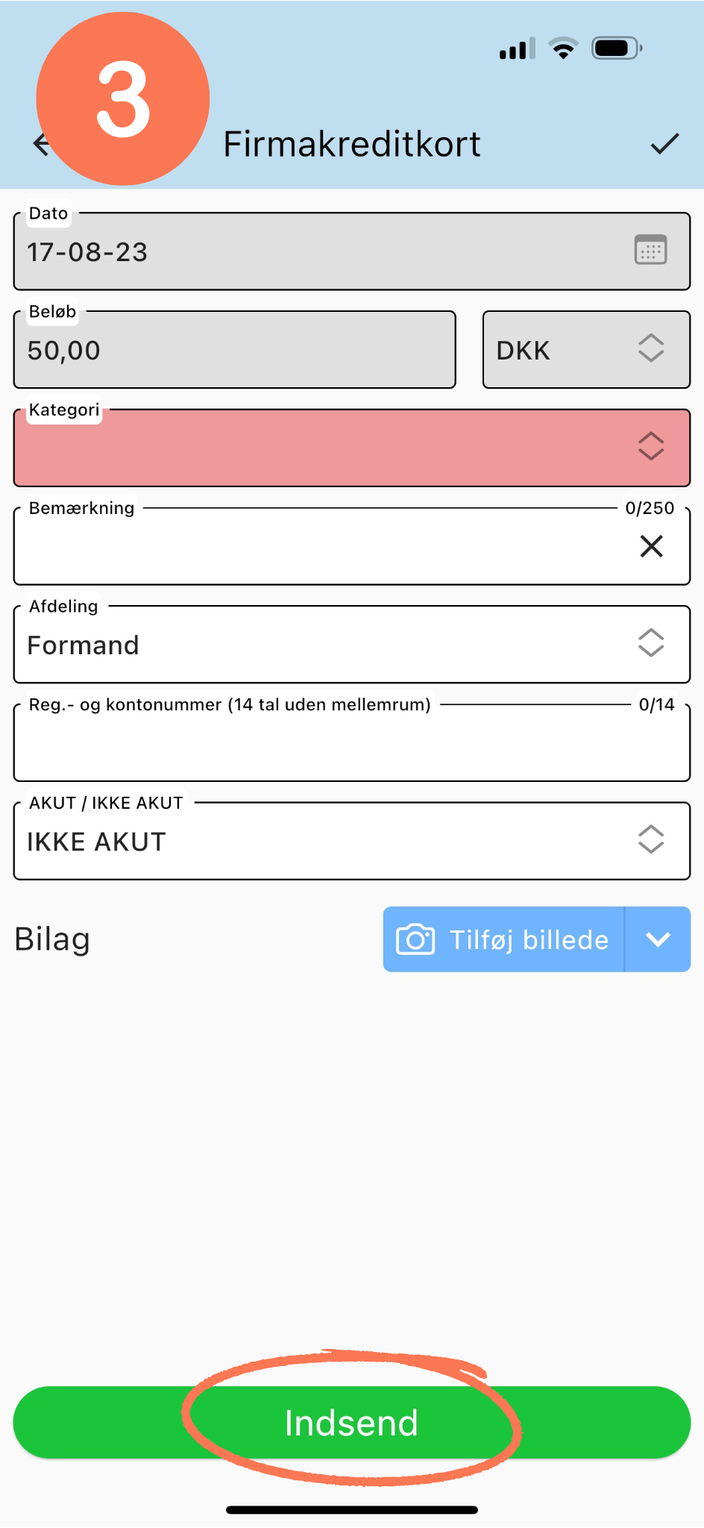Confirm with the checkmark icon in header

pos(664,143)
